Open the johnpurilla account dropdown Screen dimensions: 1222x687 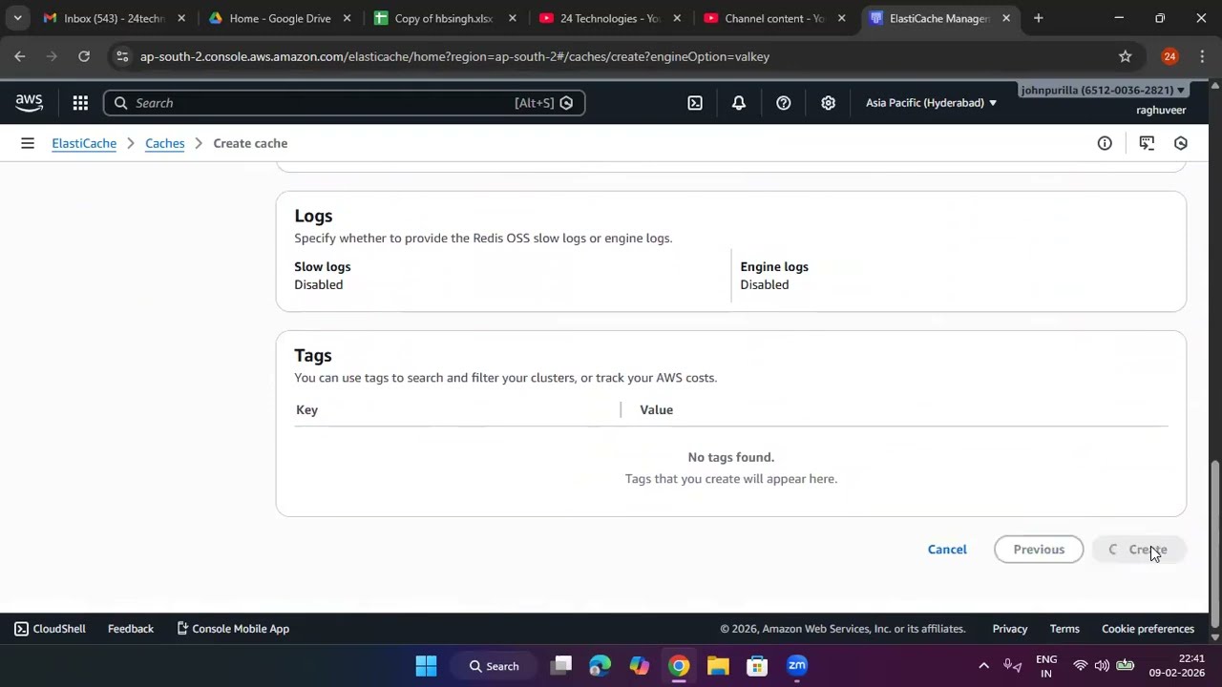tap(1104, 90)
